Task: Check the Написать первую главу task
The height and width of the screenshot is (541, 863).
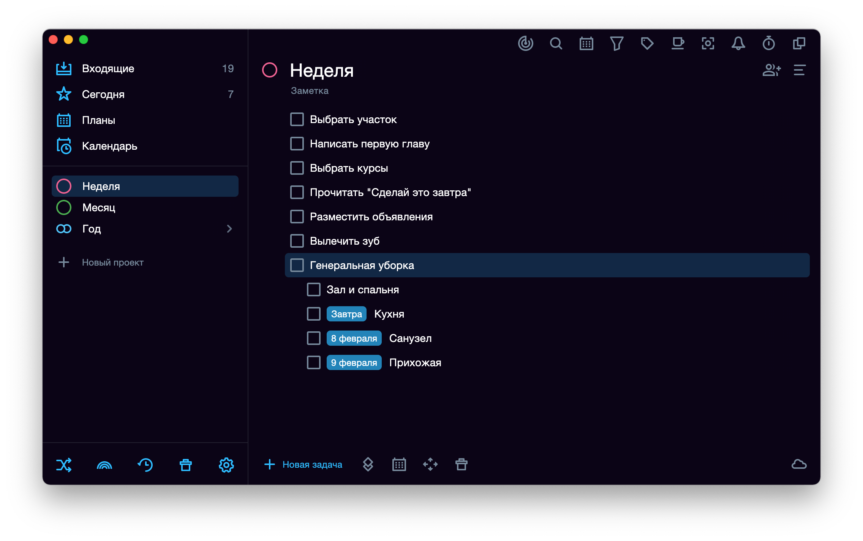Action: tap(297, 144)
